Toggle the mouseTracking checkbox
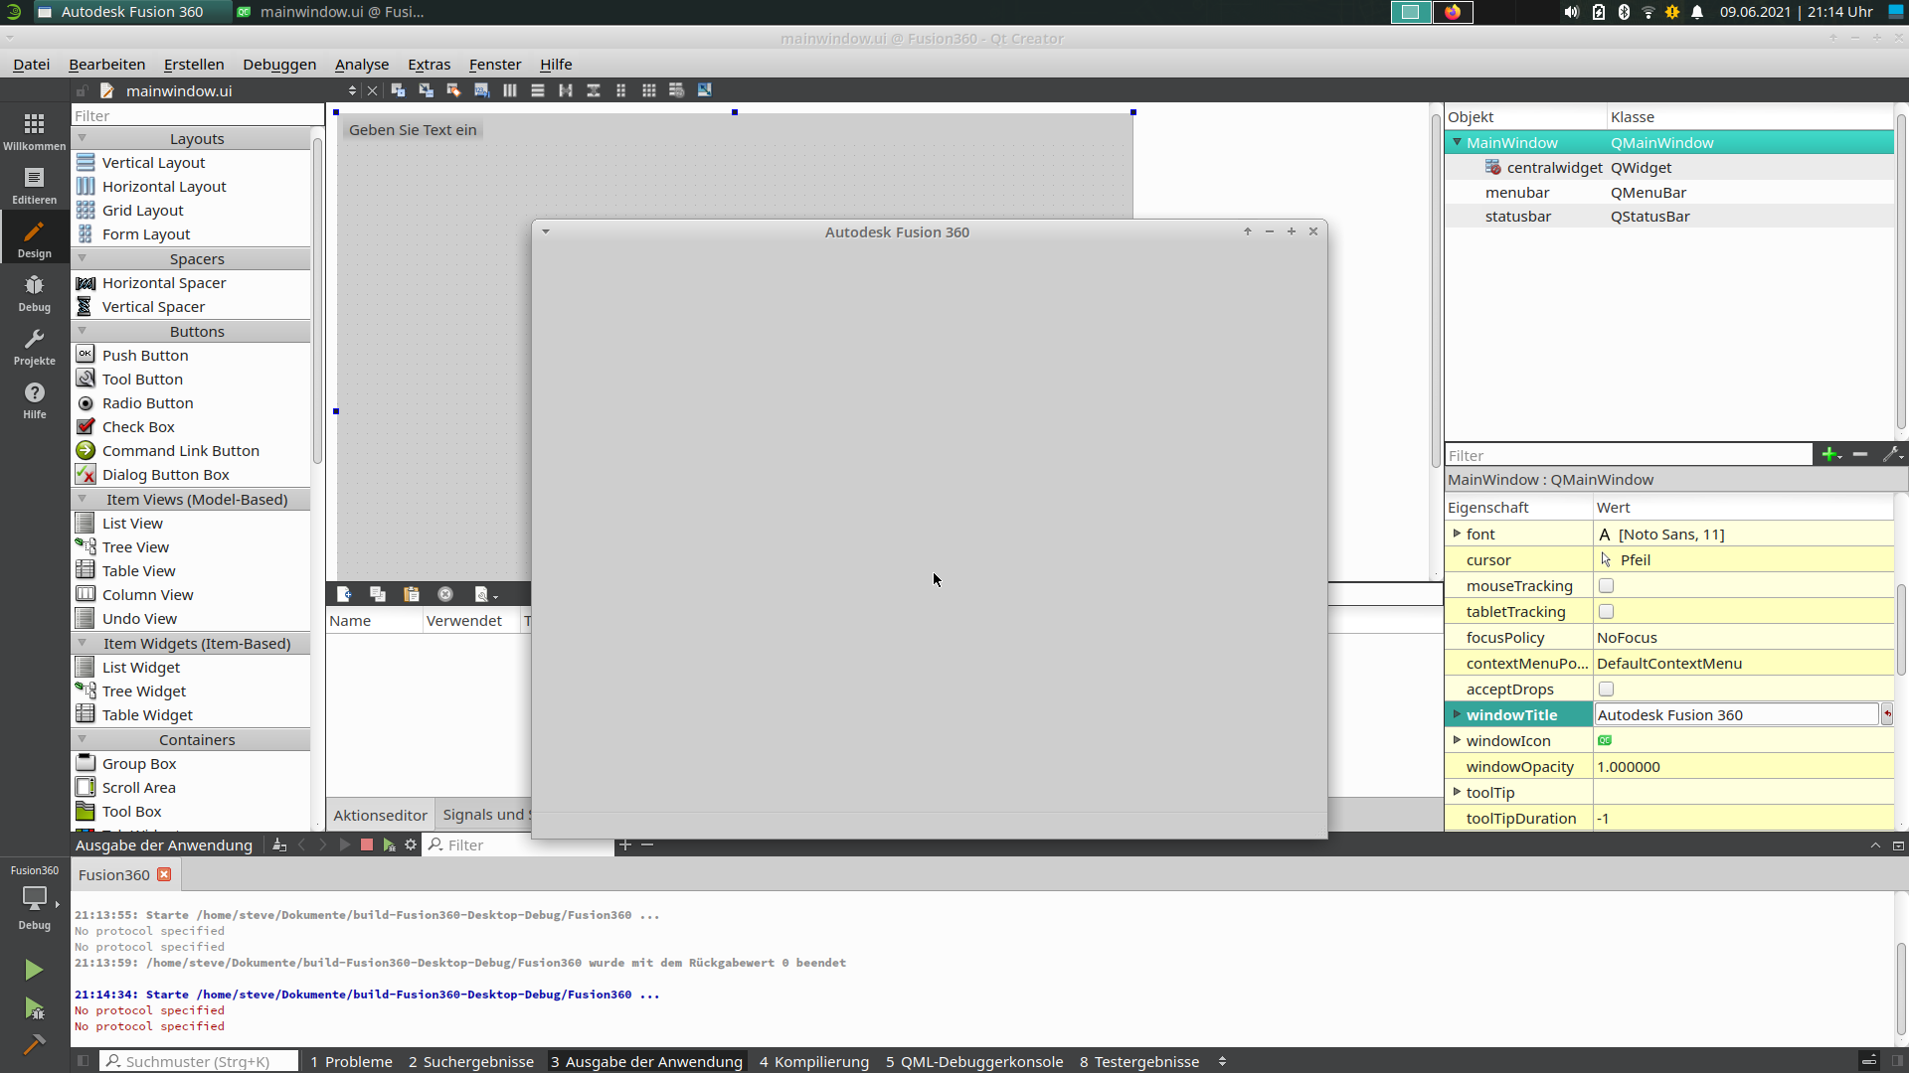The height and width of the screenshot is (1073, 1909). pyautogui.click(x=1607, y=585)
